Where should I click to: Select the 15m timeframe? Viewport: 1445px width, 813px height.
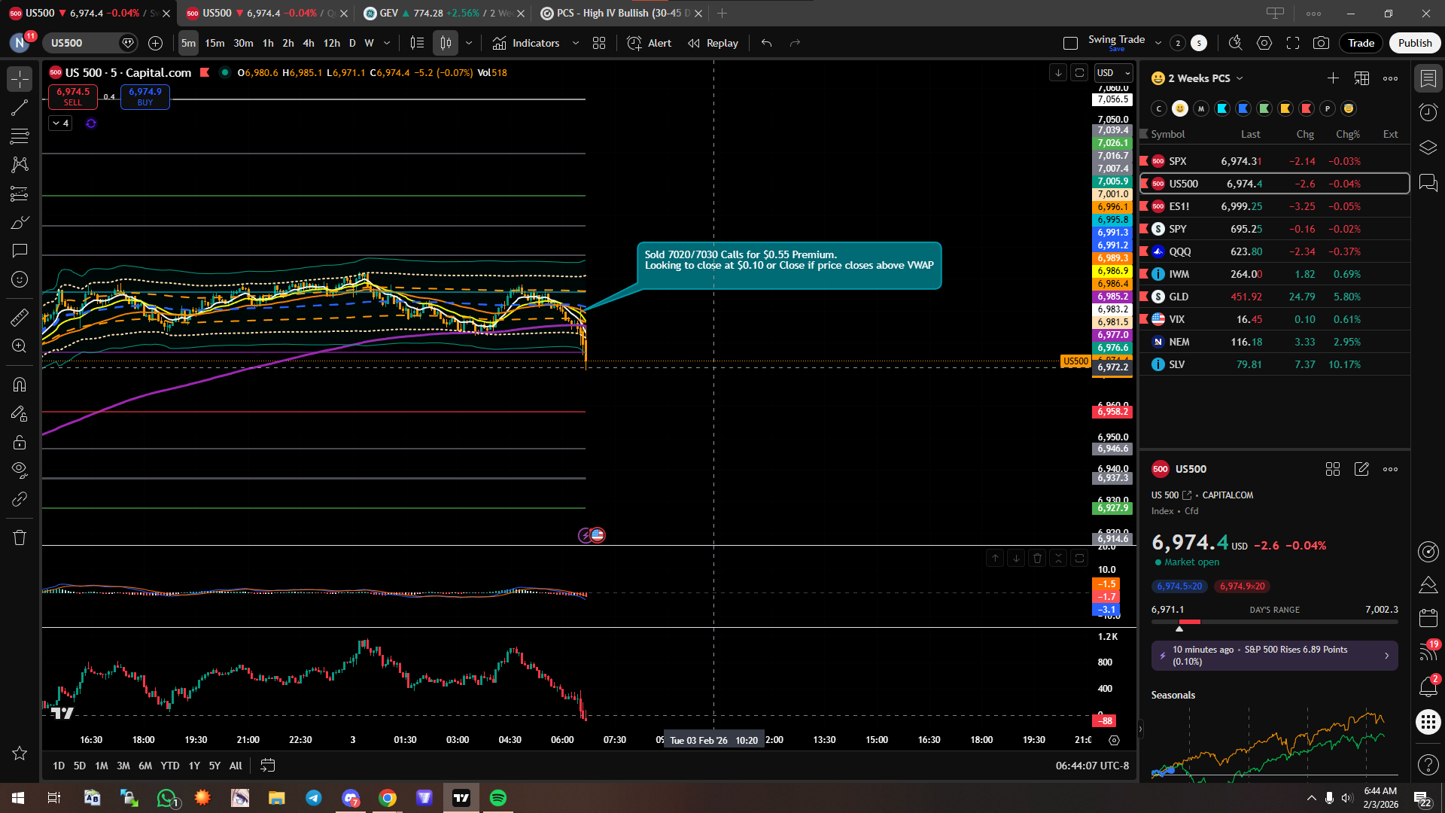tap(214, 43)
